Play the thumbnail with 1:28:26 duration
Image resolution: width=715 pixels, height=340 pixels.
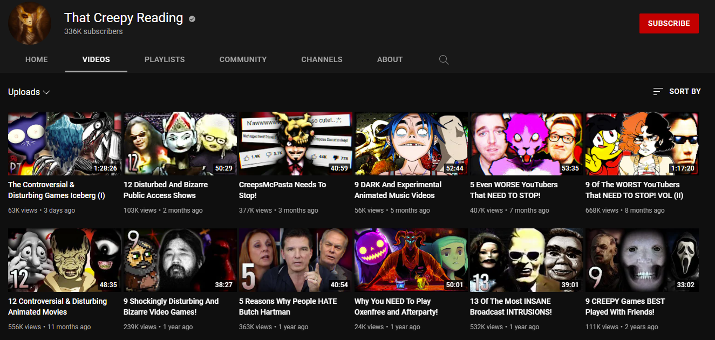click(x=65, y=144)
